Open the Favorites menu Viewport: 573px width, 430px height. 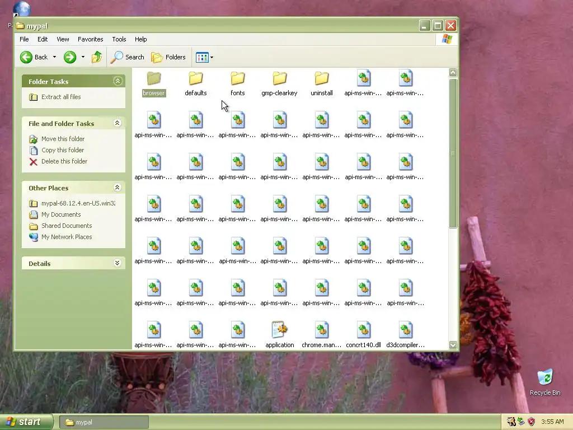coord(90,39)
